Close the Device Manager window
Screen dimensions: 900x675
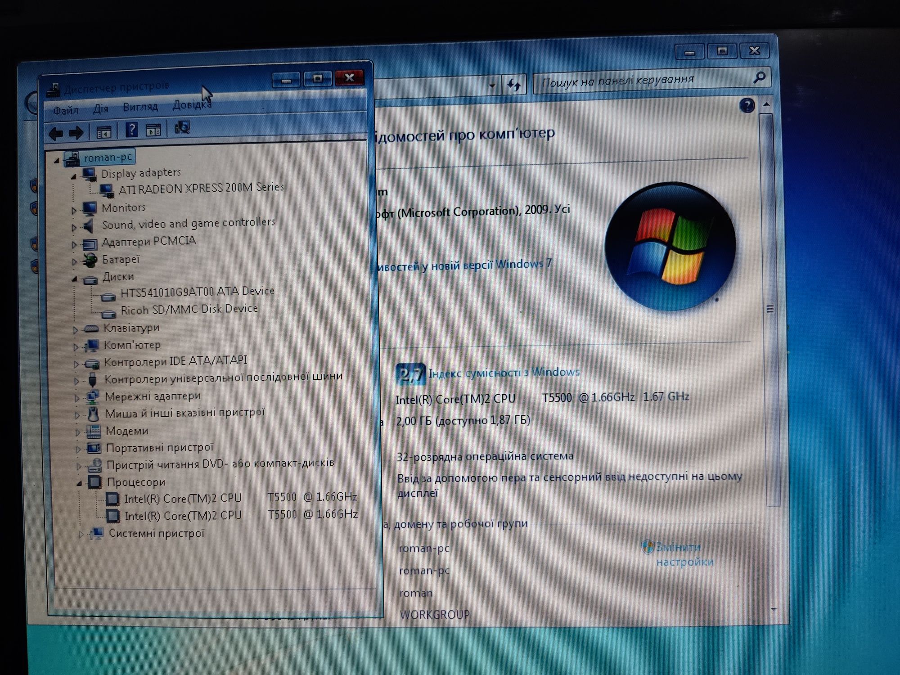point(349,78)
